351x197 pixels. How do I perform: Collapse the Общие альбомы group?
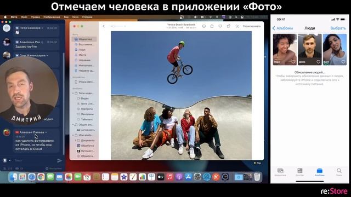click(73, 125)
